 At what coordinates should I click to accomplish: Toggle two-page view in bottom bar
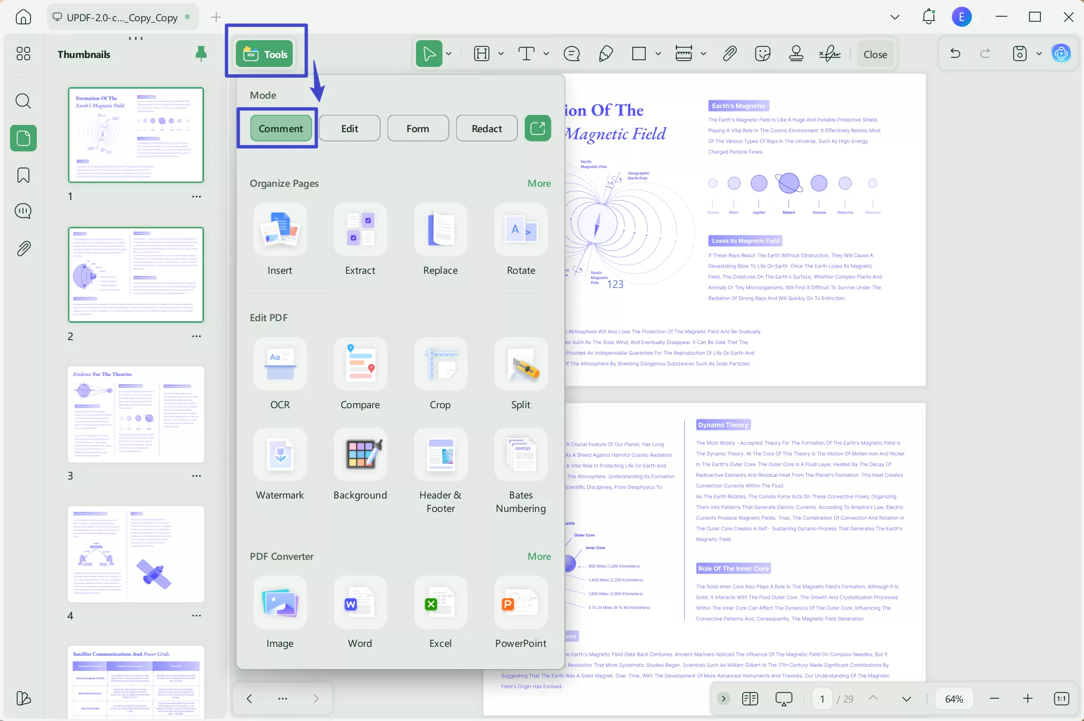pos(750,698)
